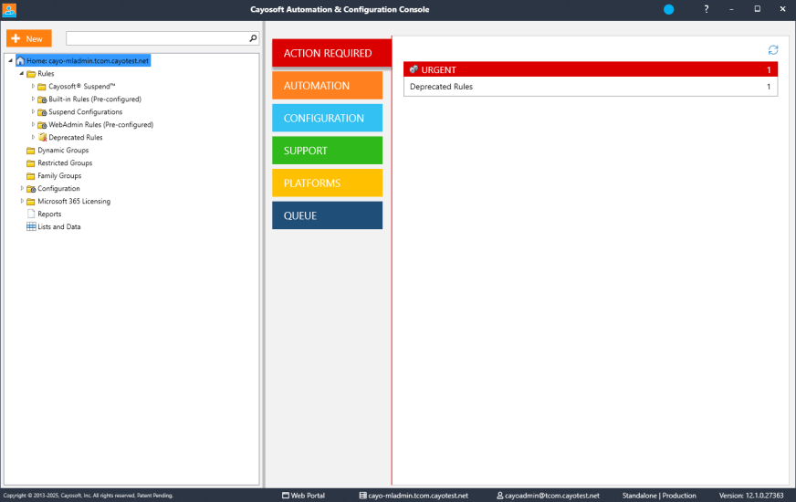
Task: Expand the Suspend Configurations node
Action: 33,111
